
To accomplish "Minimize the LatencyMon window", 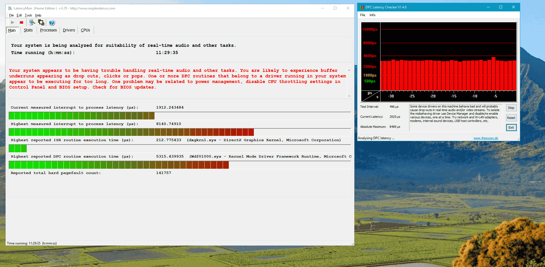I will click(x=323, y=8).
